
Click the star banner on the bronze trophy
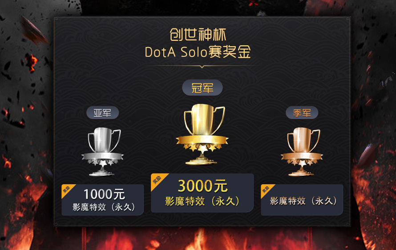point(302,159)
